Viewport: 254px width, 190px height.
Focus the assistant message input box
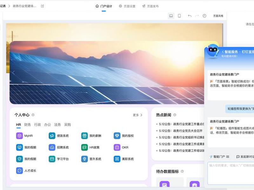(231, 173)
